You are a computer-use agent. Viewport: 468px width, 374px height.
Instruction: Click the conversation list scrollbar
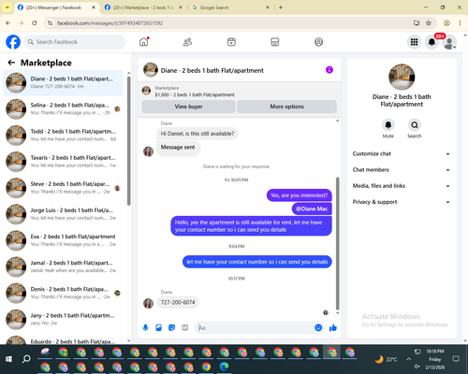128,140
